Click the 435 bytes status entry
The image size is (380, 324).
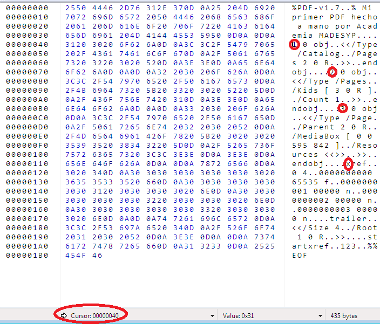pos(344,316)
